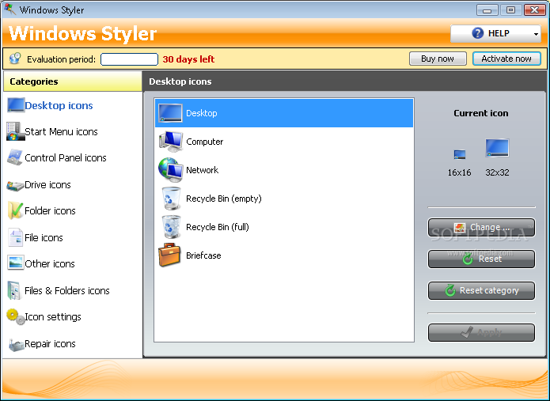Select the Briefcase icon in list
Viewport: 550px width, 401px height.
169,255
